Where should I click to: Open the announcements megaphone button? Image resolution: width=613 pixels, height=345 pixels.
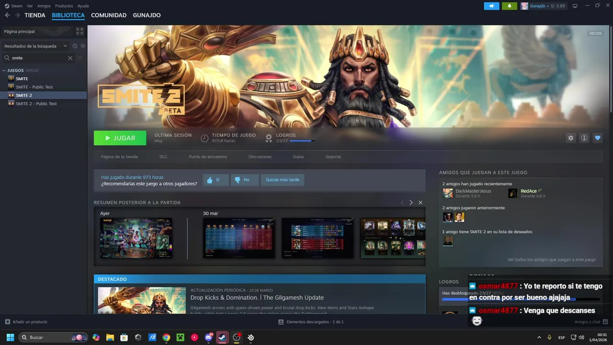click(x=491, y=6)
